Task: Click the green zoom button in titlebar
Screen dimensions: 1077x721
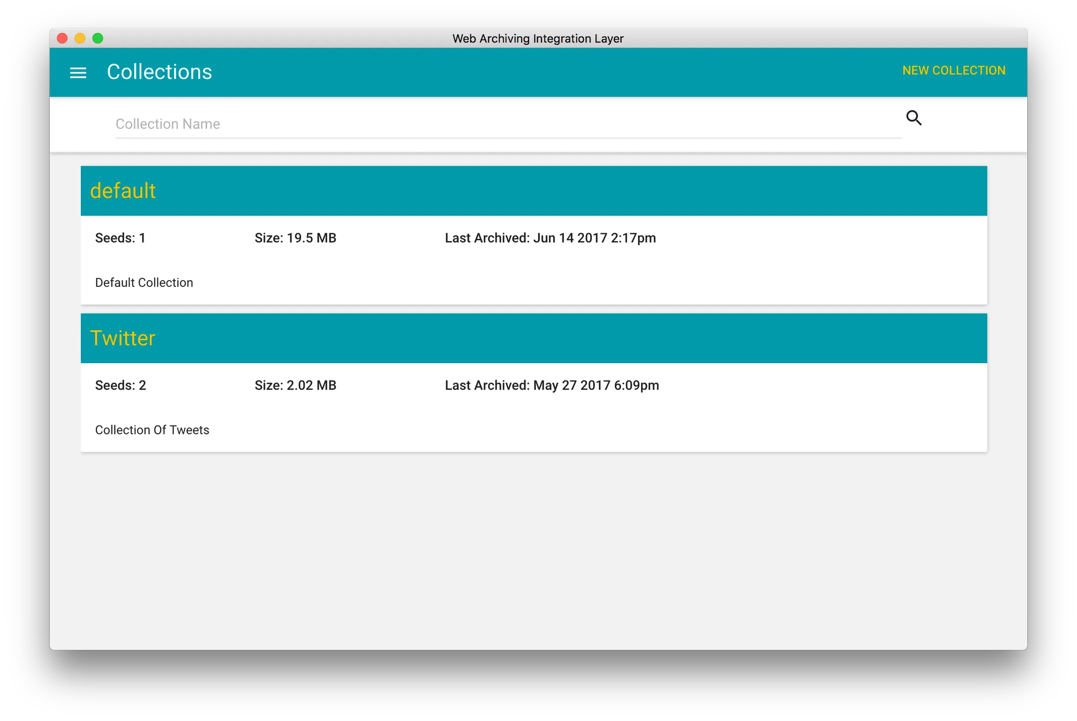Action: coord(98,39)
